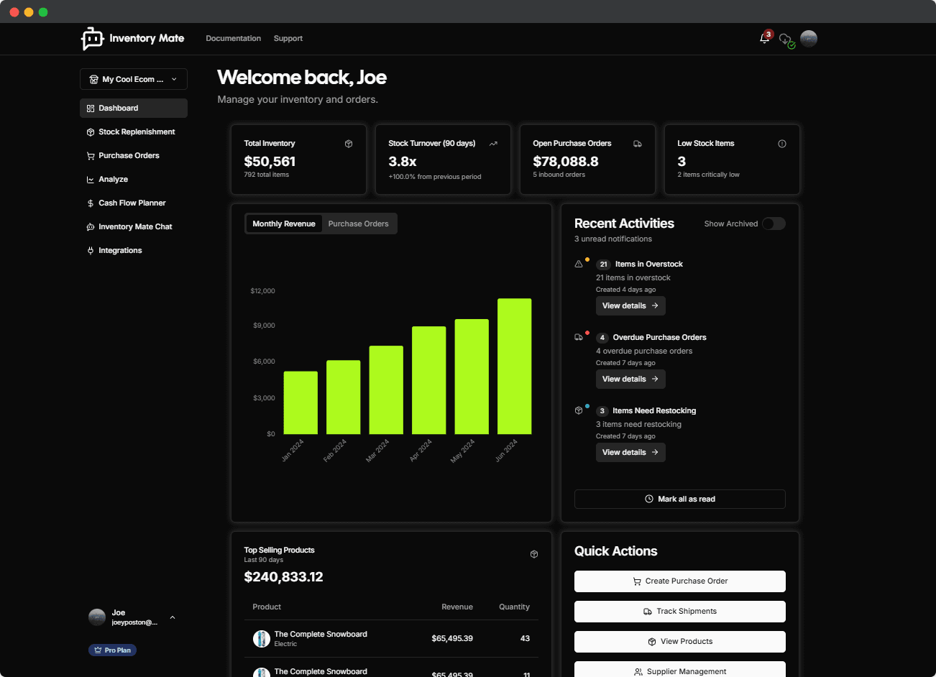Screen dimensions: 936x677
Task: Click the 3.8x Stock Turnover value
Action: pyautogui.click(x=403, y=162)
